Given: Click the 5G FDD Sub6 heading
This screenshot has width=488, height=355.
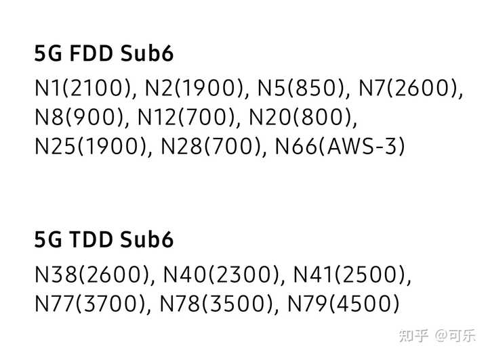Looking at the screenshot, I should click(104, 55).
